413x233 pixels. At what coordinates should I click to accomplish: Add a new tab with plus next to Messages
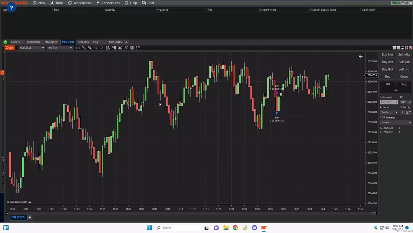[127, 42]
